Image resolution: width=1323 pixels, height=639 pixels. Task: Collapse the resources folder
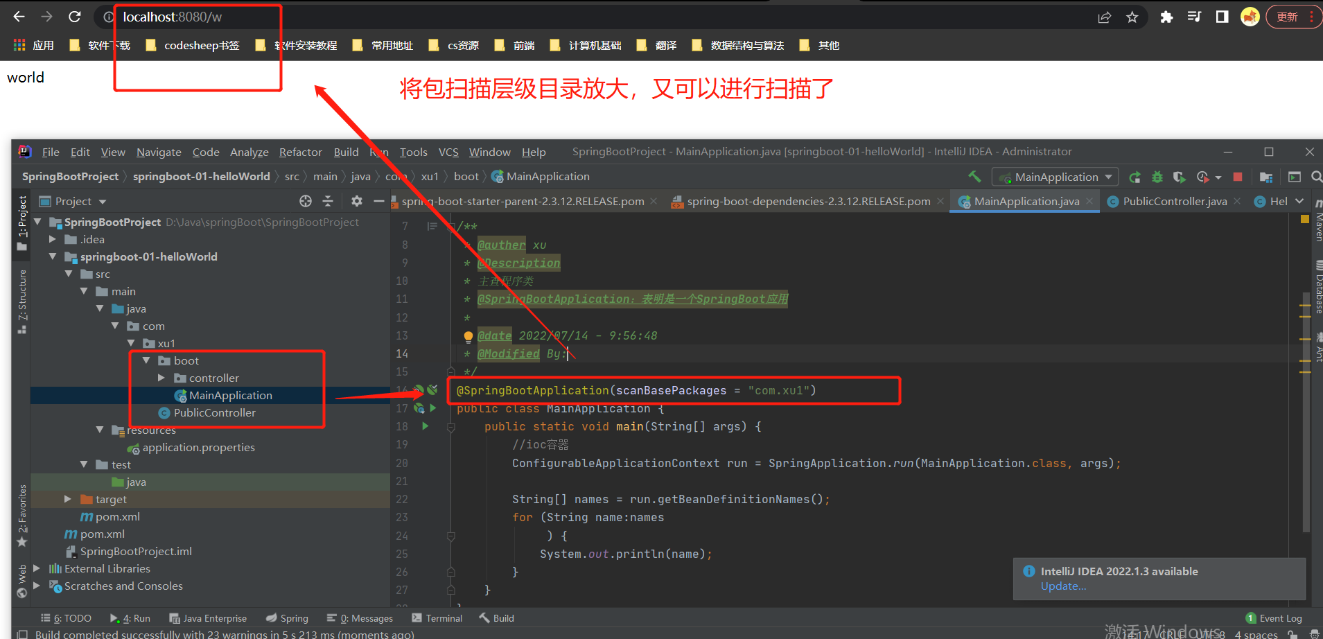pos(100,430)
